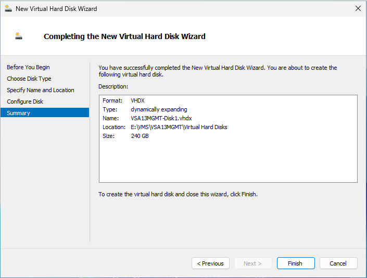The height and width of the screenshot is (278, 367).
Task: Click the wizard icon in the title bar
Action: (x=8, y=9)
